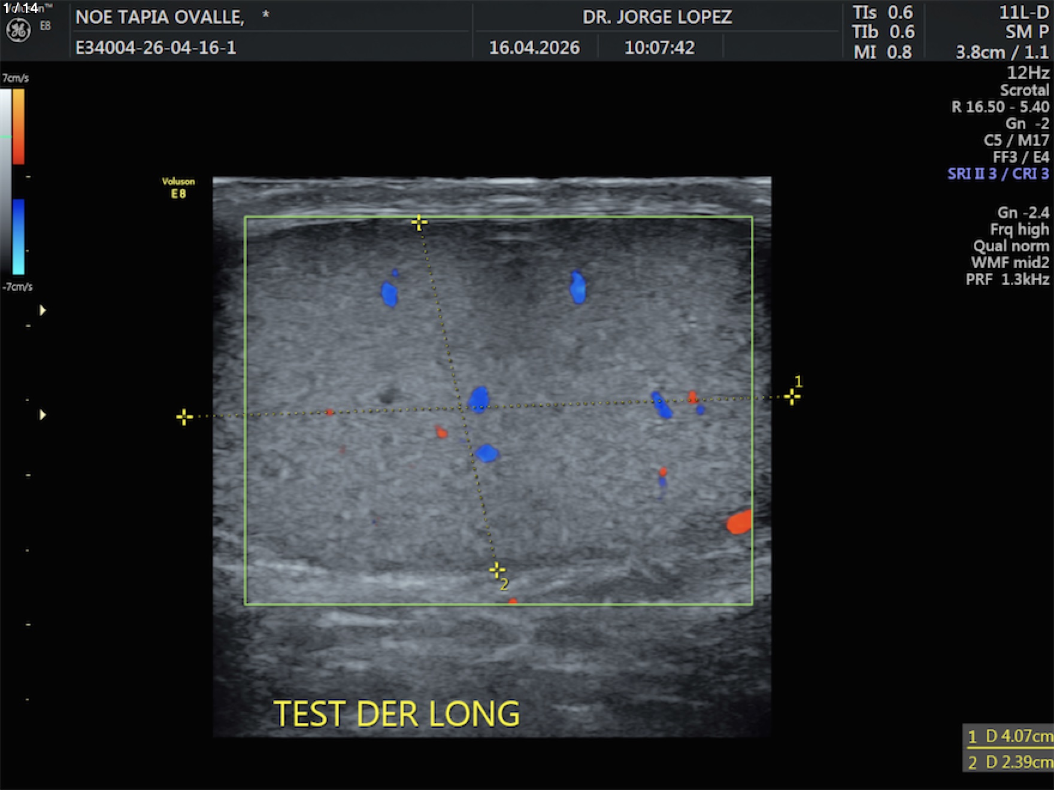Click the lower focal zone arrow marker
Viewport: 1054px width, 790px height.
(x=43, y=415)
